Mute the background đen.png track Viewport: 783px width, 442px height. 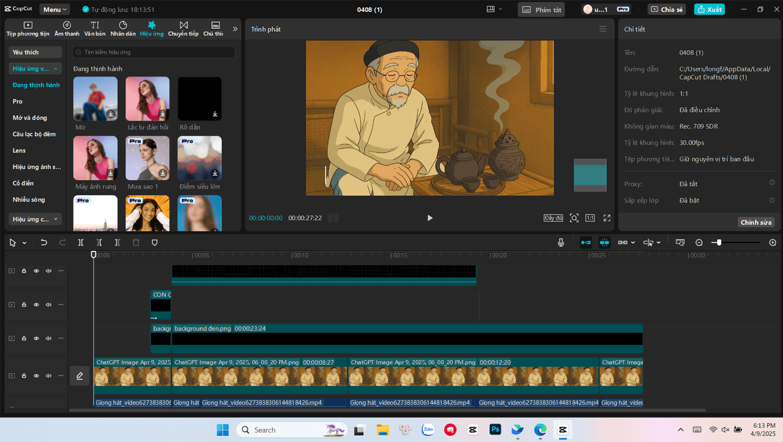pos(48,339)
